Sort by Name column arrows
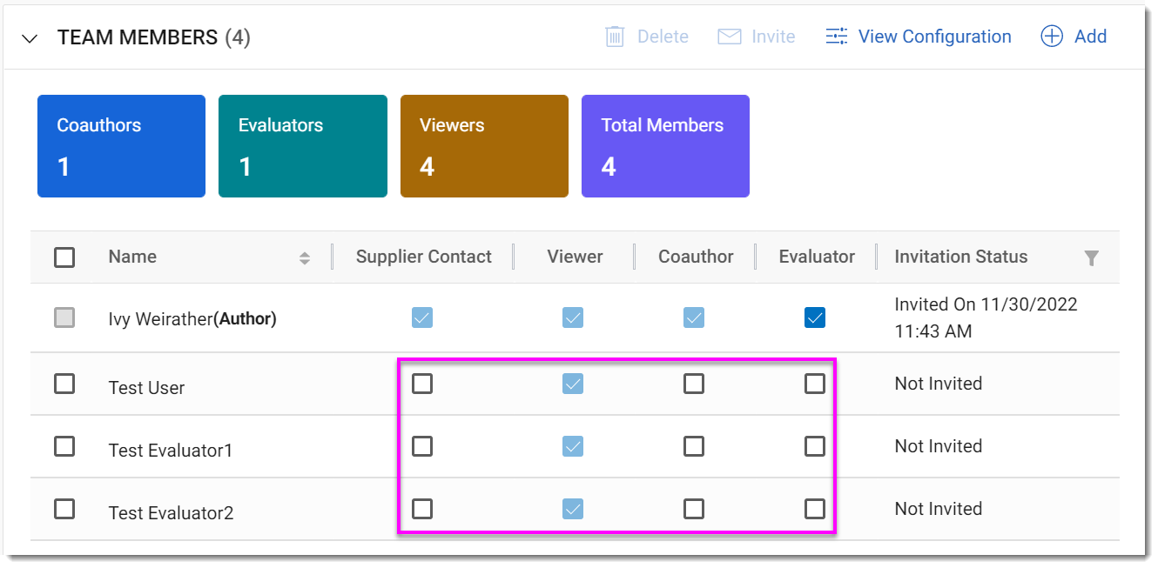Viewport: 1158px width, 568px height. (305, 257)
